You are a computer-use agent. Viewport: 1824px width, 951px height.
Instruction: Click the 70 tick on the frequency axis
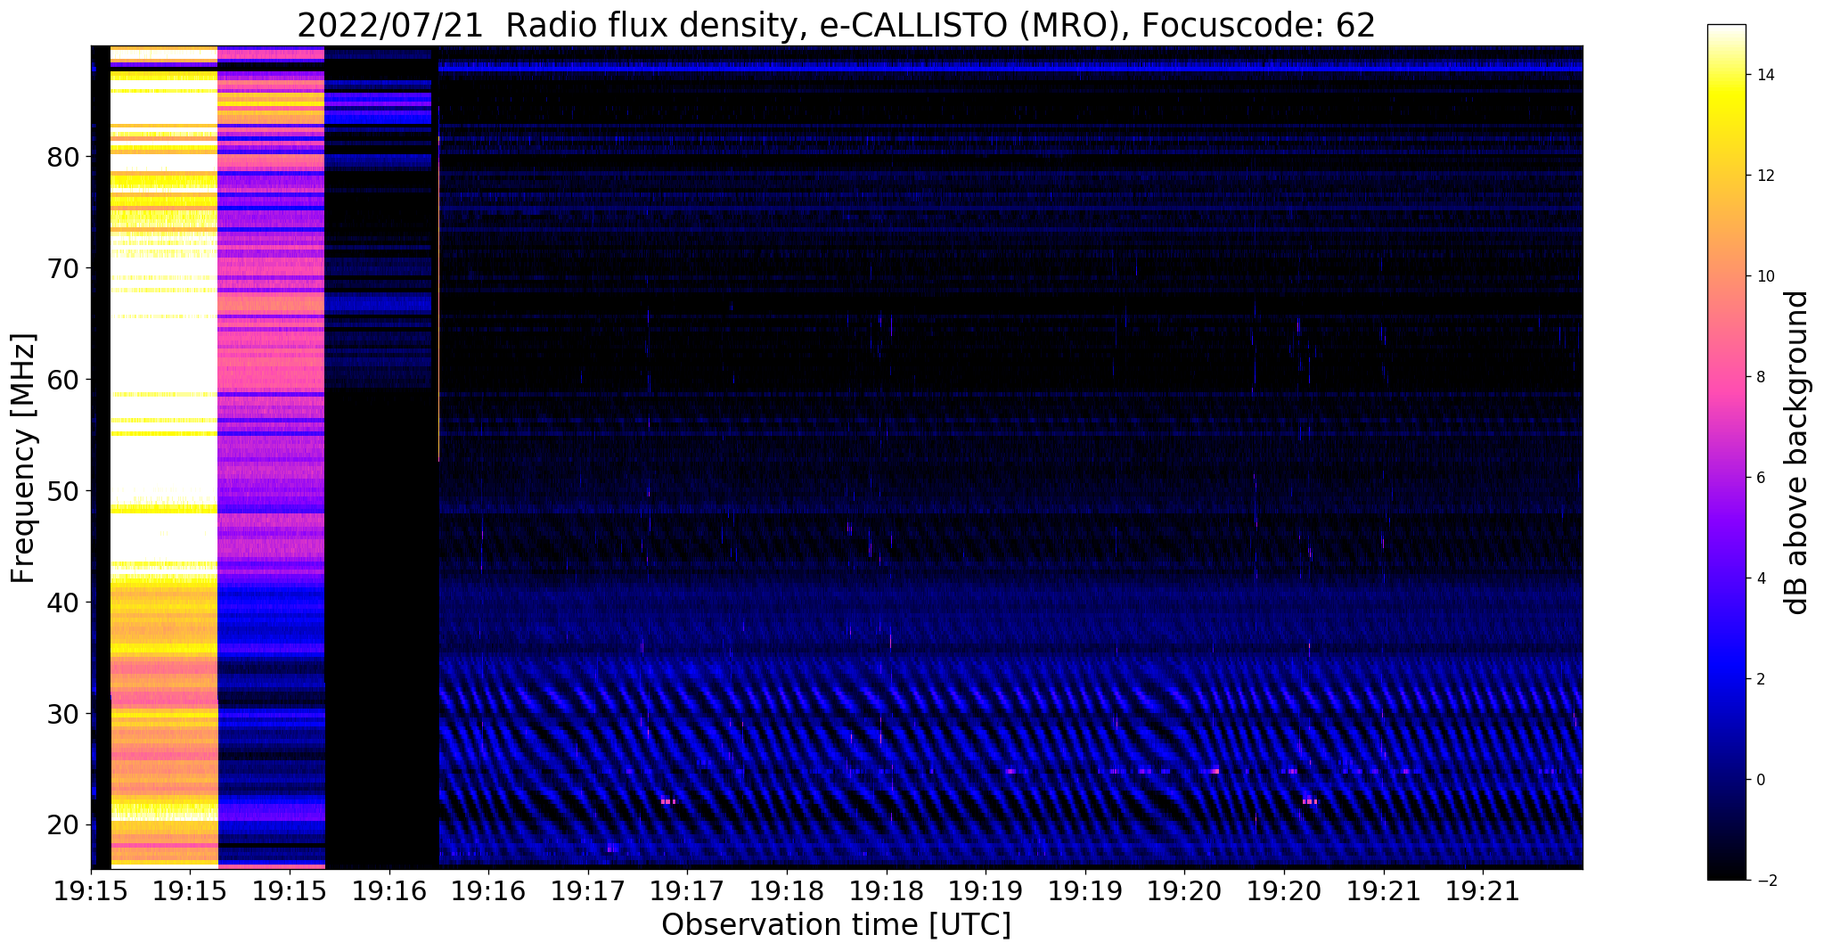tap(64, 268)
